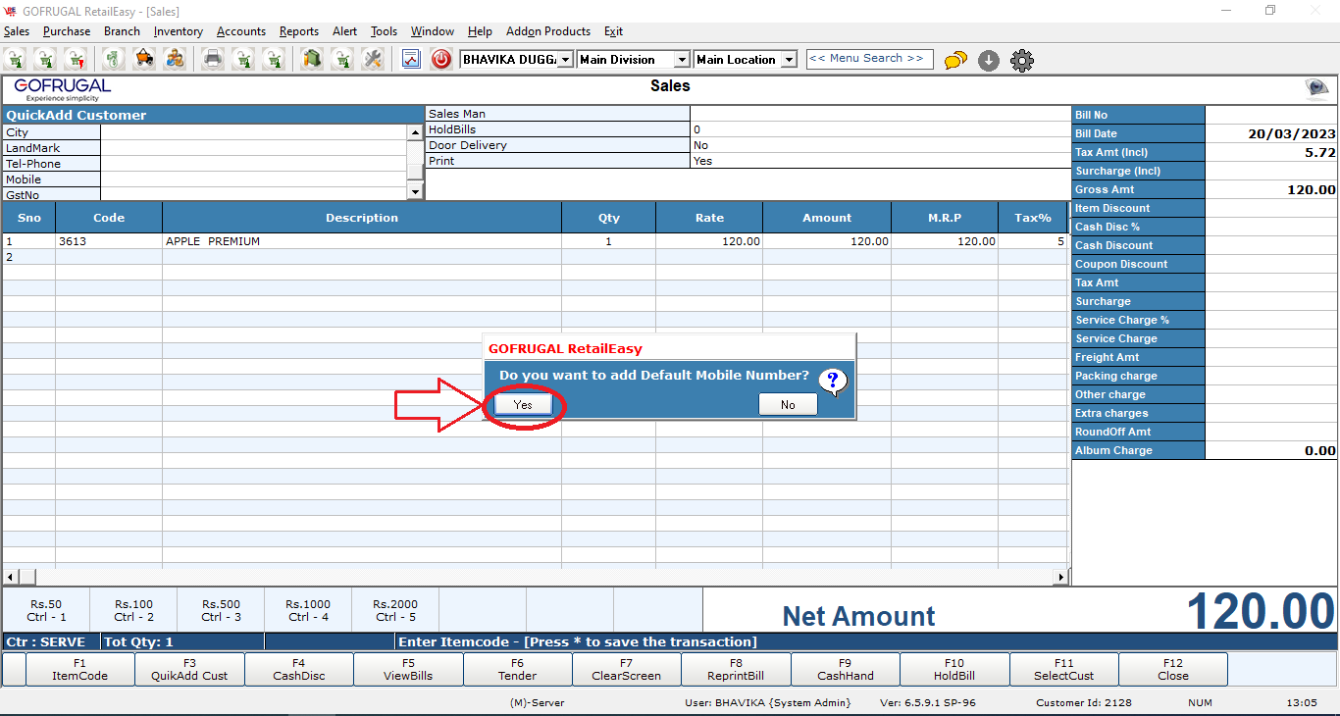Click the printer icon in the toolbar
The width and height of the screenshot is (1340, 716).
(x=212, y=59)
